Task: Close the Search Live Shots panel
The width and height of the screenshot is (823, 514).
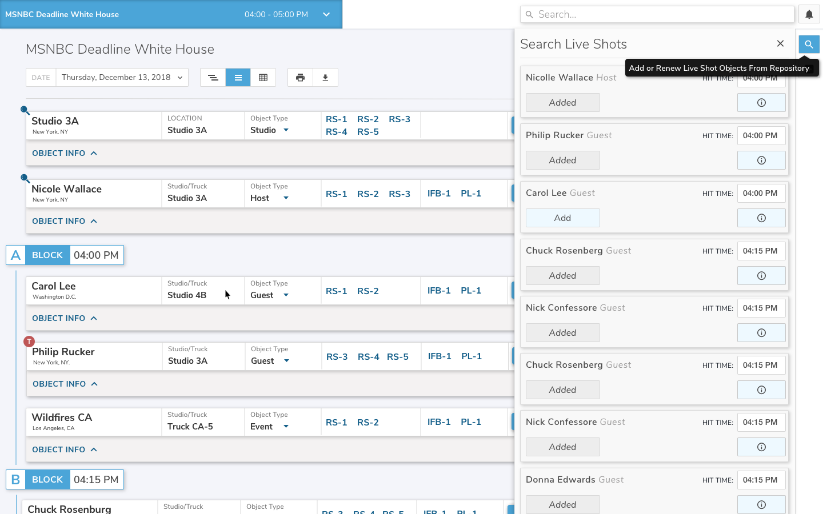Action: click(x=780, y=44)
